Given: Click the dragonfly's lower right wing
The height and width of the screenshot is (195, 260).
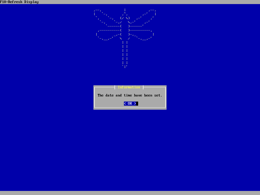Looking at the screenshot, I should (142, 35).
